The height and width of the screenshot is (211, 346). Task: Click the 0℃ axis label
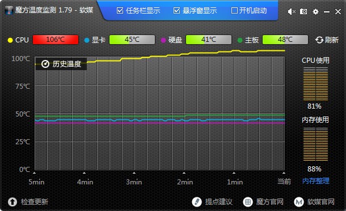coord(24,169)
